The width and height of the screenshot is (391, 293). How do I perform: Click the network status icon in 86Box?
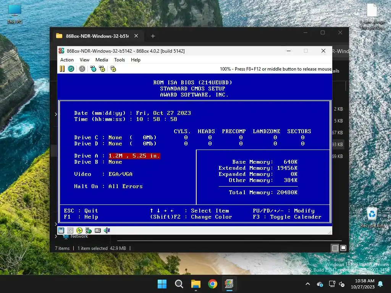pos(89,230)
